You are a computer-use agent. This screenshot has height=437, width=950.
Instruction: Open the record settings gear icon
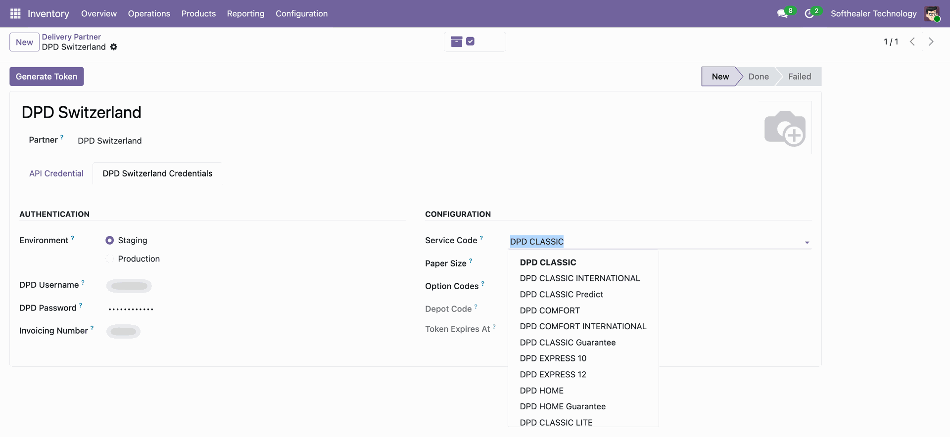pyautogui.click(x=114, y=47)
